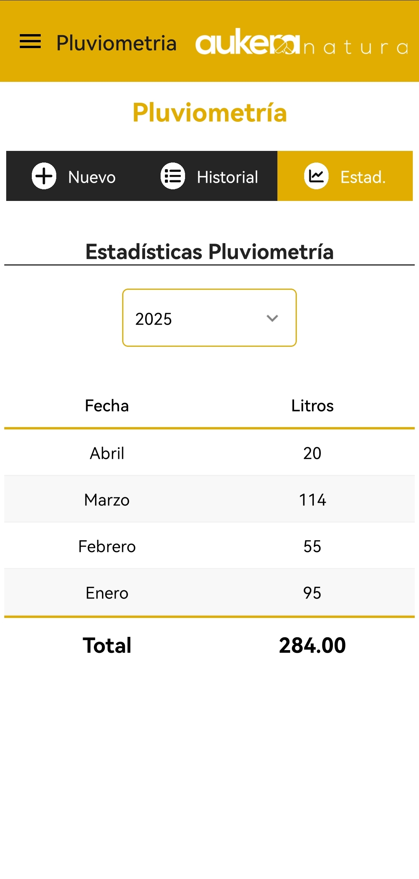Click the Estadísticas Pluviometría heading
Image resolution: width=419 pixels, height=879 pixels.
point(209,251)
